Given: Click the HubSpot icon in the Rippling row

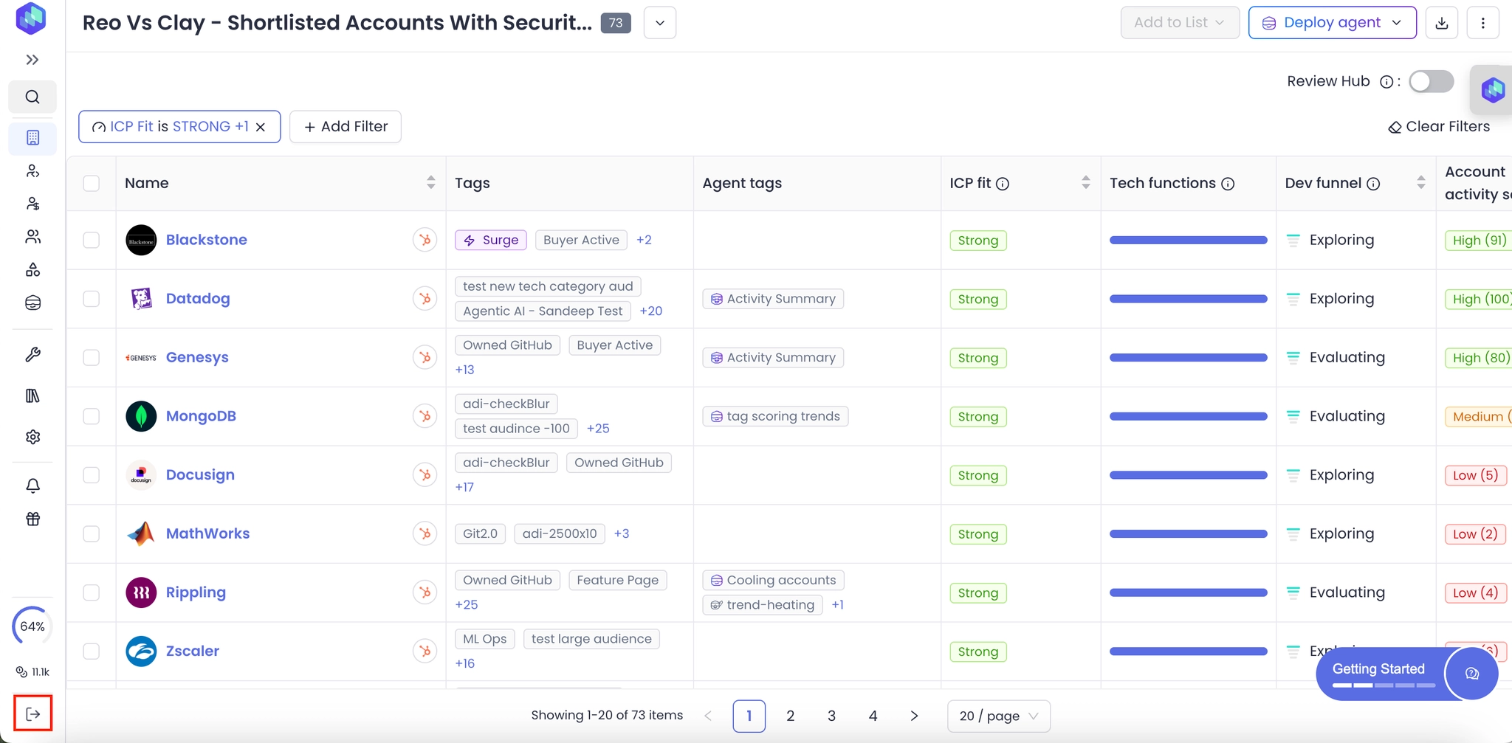Looking at the screenshot, I should point(425,592).
